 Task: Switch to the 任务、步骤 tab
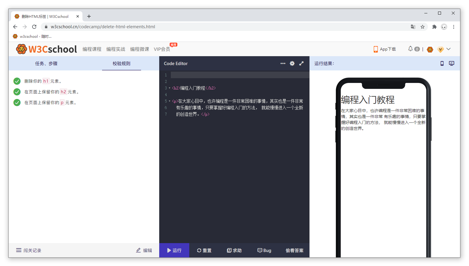pyautogui.click(x=46, y=64)
